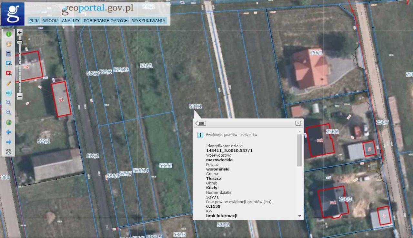Select the hand pan tool
The height and width of the screenshot is (238, 413).
[x=9, y=44]
